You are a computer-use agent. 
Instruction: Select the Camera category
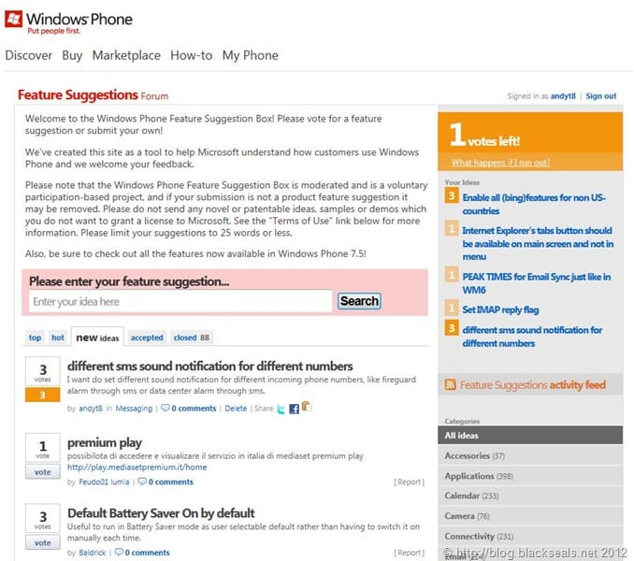[x=530, y=516]
